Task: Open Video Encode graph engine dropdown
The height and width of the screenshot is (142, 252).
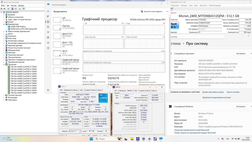Action: pos(84,37)
